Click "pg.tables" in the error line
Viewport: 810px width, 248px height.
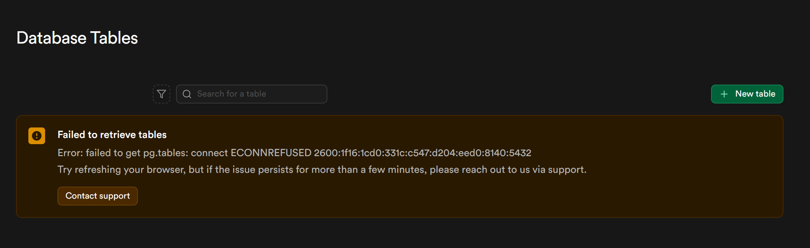pyautogui.click(x=165, y=153)
